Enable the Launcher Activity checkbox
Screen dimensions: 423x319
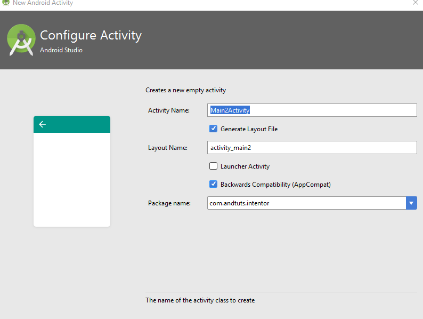click(x=214, y=166)
